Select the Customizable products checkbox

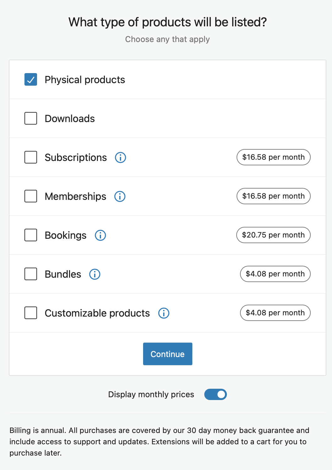(x=30, y=313)
